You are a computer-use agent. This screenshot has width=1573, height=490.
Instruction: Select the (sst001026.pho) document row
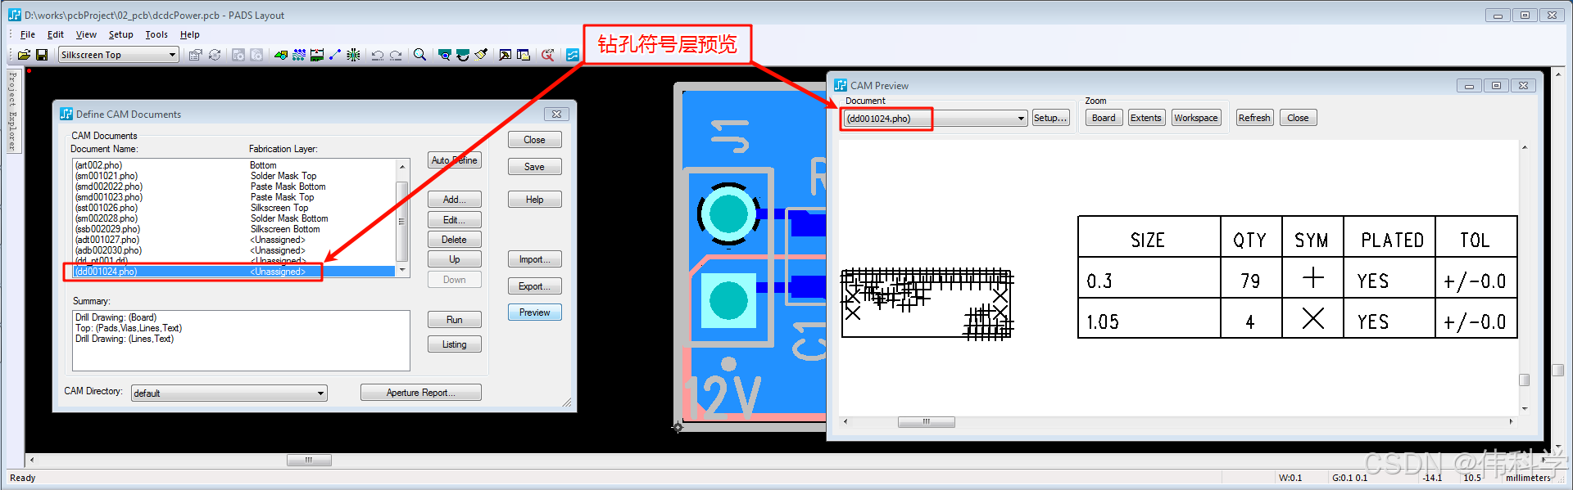coord(233,208)
